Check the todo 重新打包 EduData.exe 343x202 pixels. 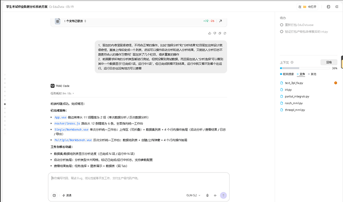click(x=281, y=25)
